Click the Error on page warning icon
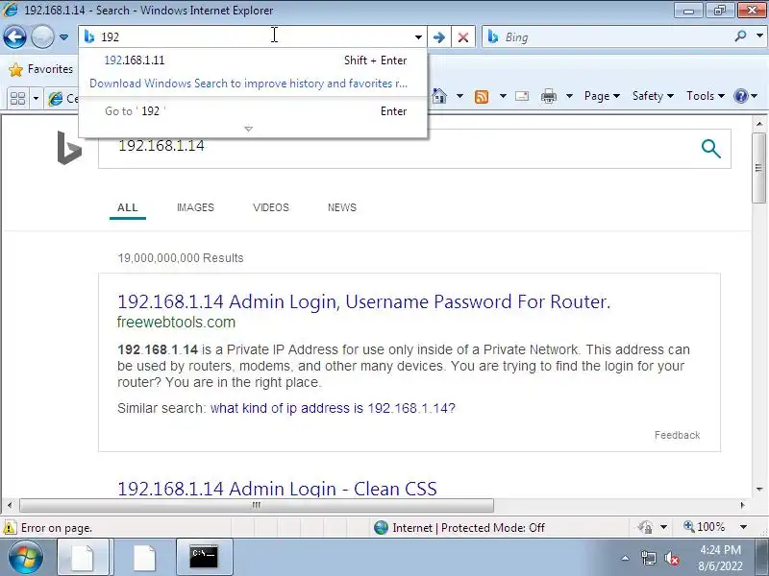This screenshot has height=576, width=769. (10, 527)
